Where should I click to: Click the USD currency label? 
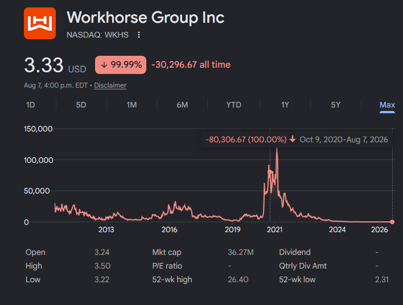coord(77,69)
